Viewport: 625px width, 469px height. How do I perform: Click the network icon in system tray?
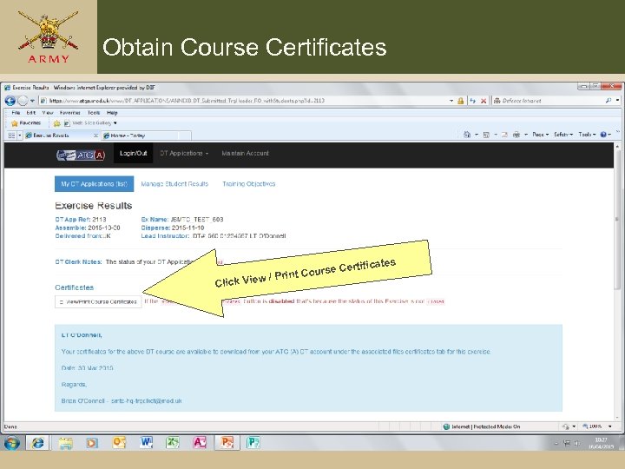coord(567,443)
